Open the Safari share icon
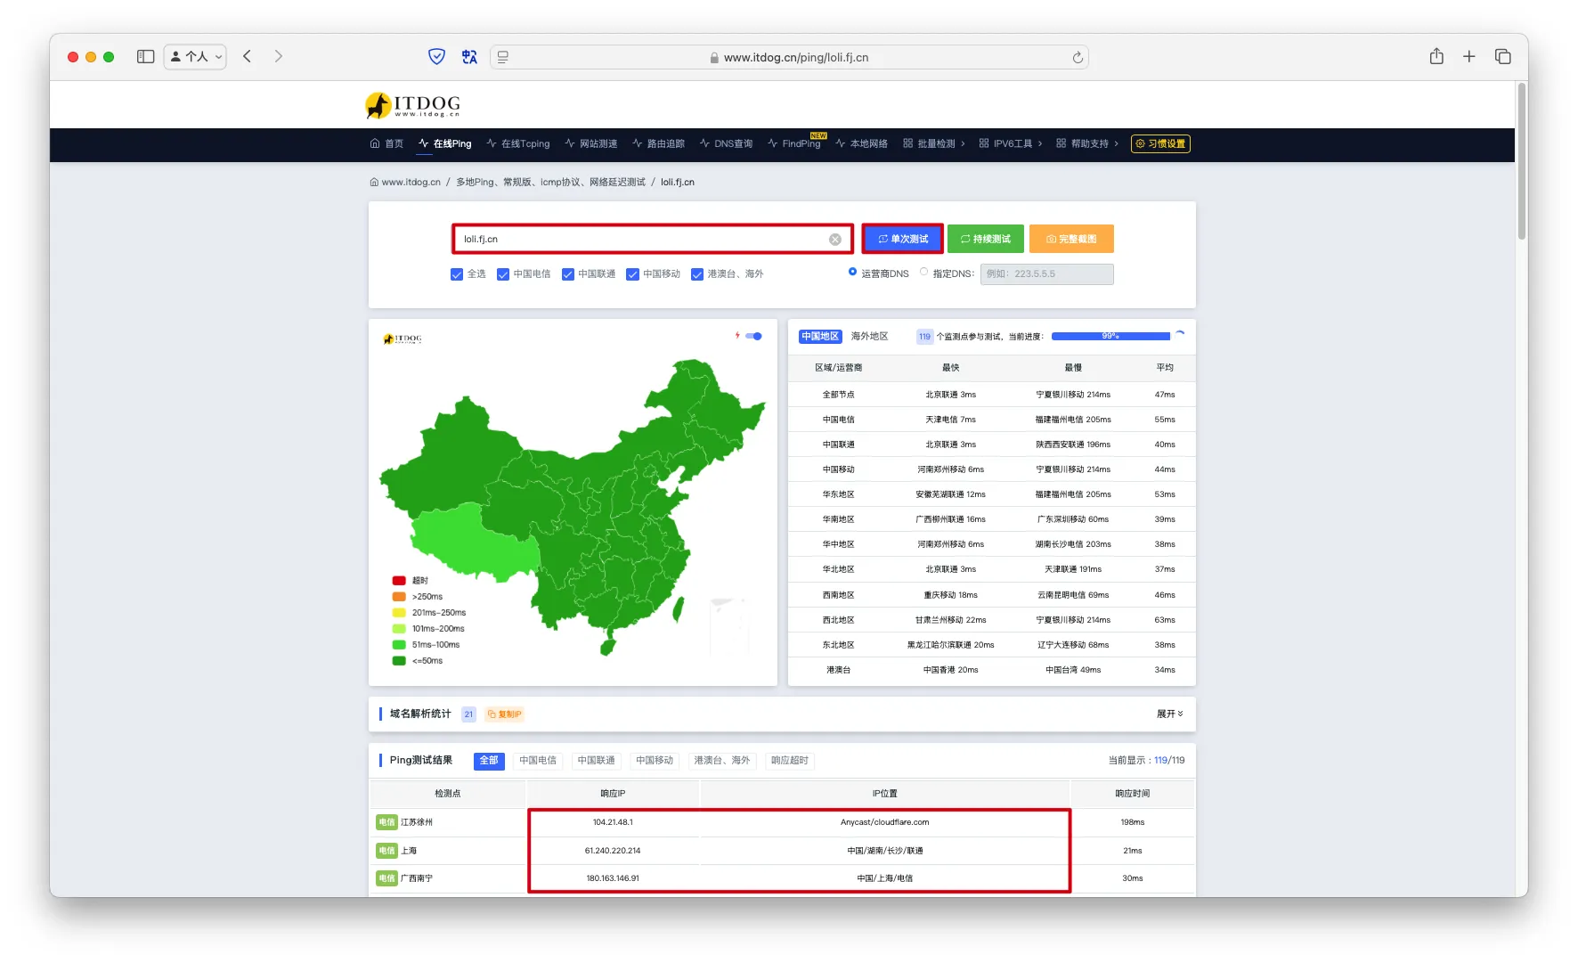 tap(1436, 57)
